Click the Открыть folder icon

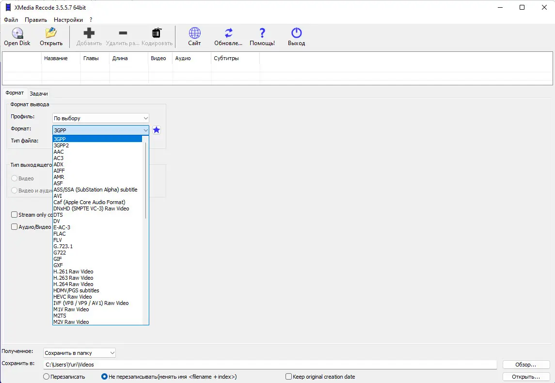coord(51,33)
